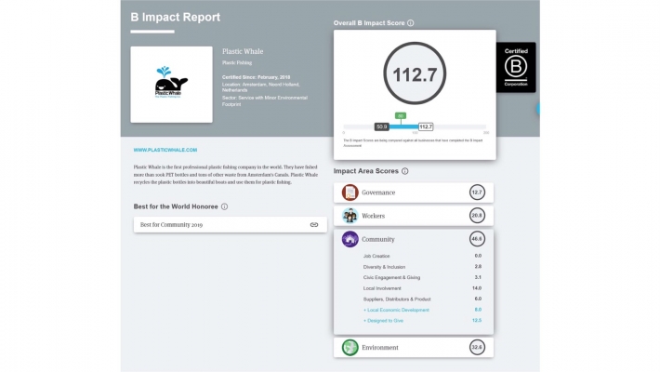Click the Plastic Whale logo thumbnail

coord(171,84)
